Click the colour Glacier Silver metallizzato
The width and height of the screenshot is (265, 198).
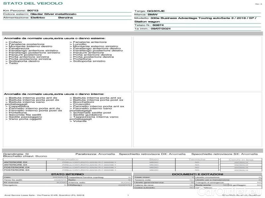tap(53, 14)
